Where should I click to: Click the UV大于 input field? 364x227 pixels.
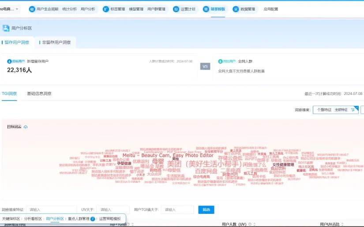click(113, 210)
